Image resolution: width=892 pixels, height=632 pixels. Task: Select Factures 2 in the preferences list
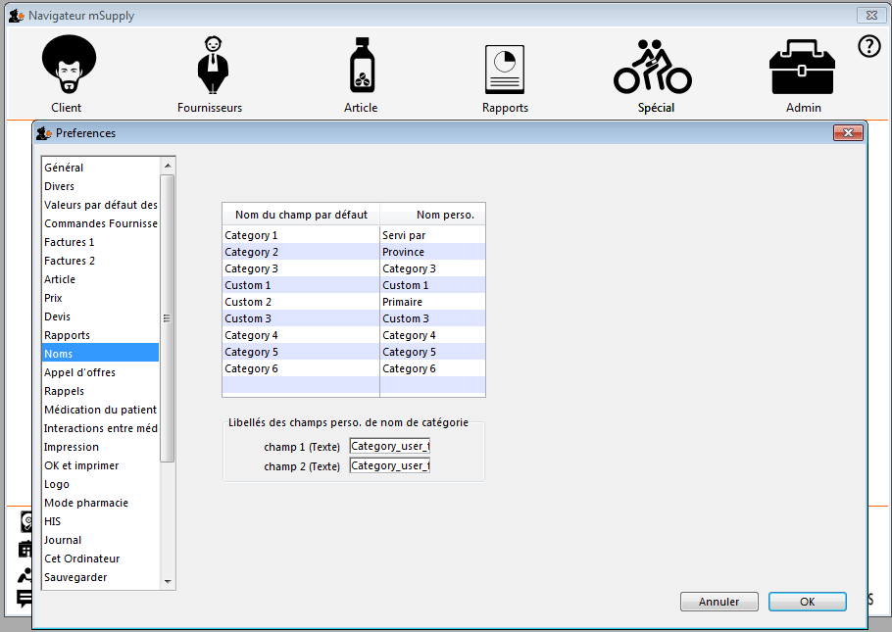pyautogui.click(x=100, y=261)
